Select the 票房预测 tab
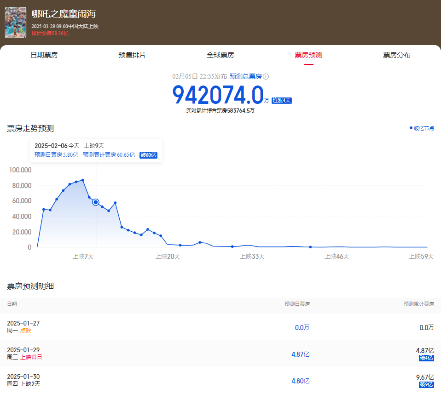The image size is (441, 394). 308,55
